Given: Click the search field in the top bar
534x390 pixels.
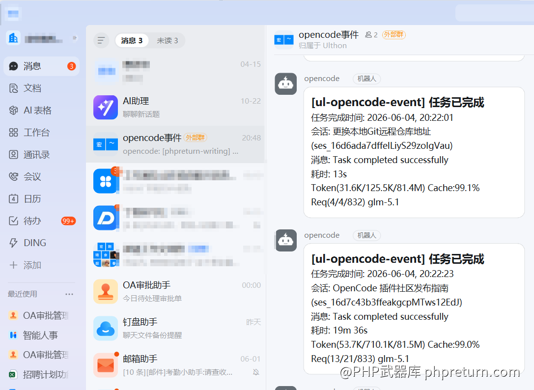Looking at the screenshot, I should [495, 13].
